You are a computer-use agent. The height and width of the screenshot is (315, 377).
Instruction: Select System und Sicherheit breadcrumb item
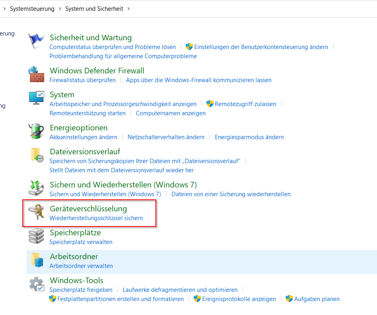94,9
